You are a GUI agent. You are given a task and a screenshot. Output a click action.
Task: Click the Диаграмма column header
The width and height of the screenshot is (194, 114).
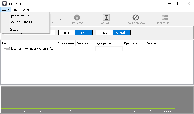(109, 43)
